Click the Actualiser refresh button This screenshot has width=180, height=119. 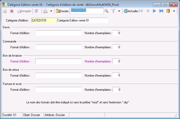pos(131,11)
